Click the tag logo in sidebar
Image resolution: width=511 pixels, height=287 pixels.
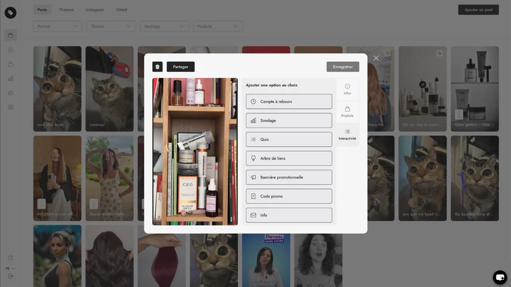(10, 13)
